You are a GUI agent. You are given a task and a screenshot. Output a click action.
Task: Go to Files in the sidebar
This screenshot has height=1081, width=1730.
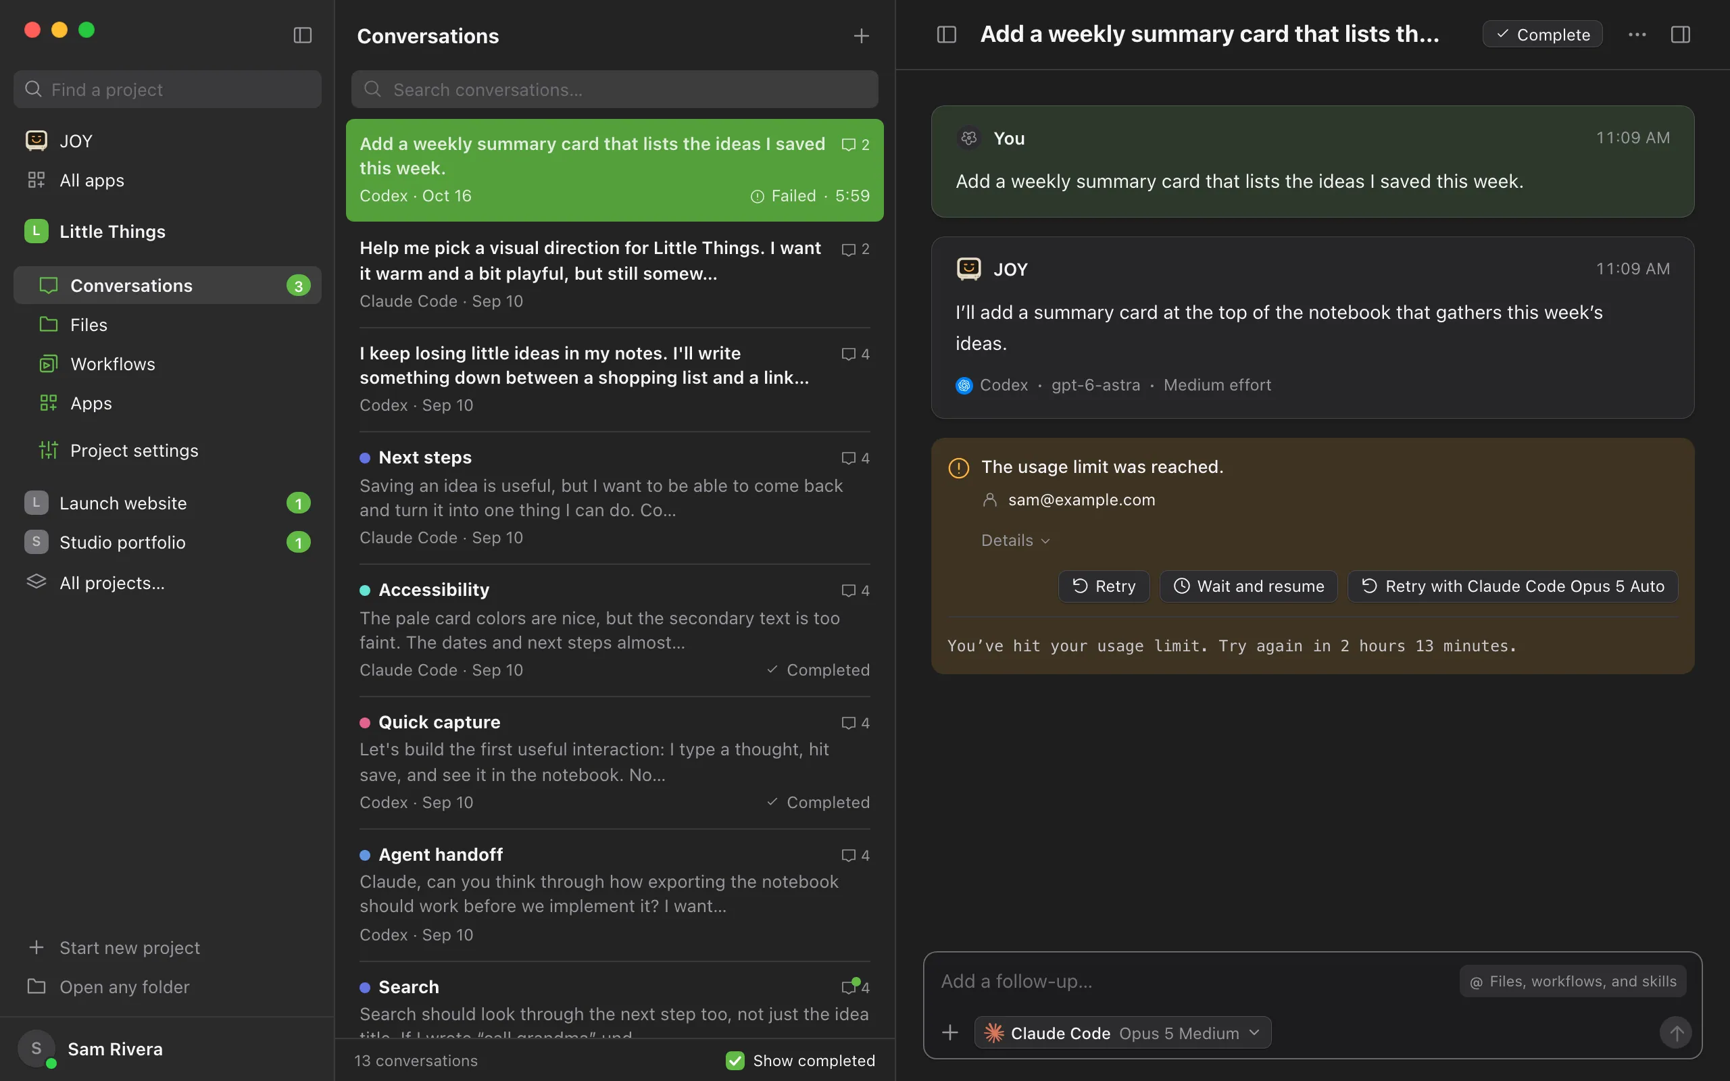pos(168,324)
